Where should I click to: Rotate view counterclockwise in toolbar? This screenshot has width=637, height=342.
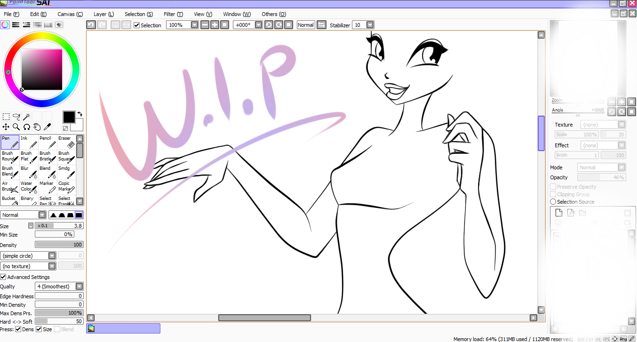click(x=269, y=25)
